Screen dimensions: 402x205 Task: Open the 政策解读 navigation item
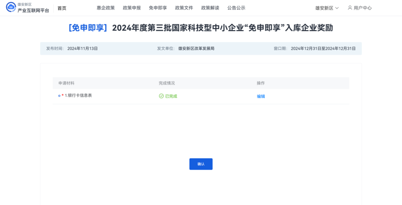pyautogui.click(x=210, y=8)
